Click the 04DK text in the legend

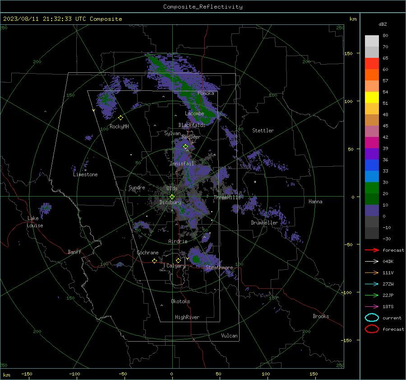(x=388, y=262)
